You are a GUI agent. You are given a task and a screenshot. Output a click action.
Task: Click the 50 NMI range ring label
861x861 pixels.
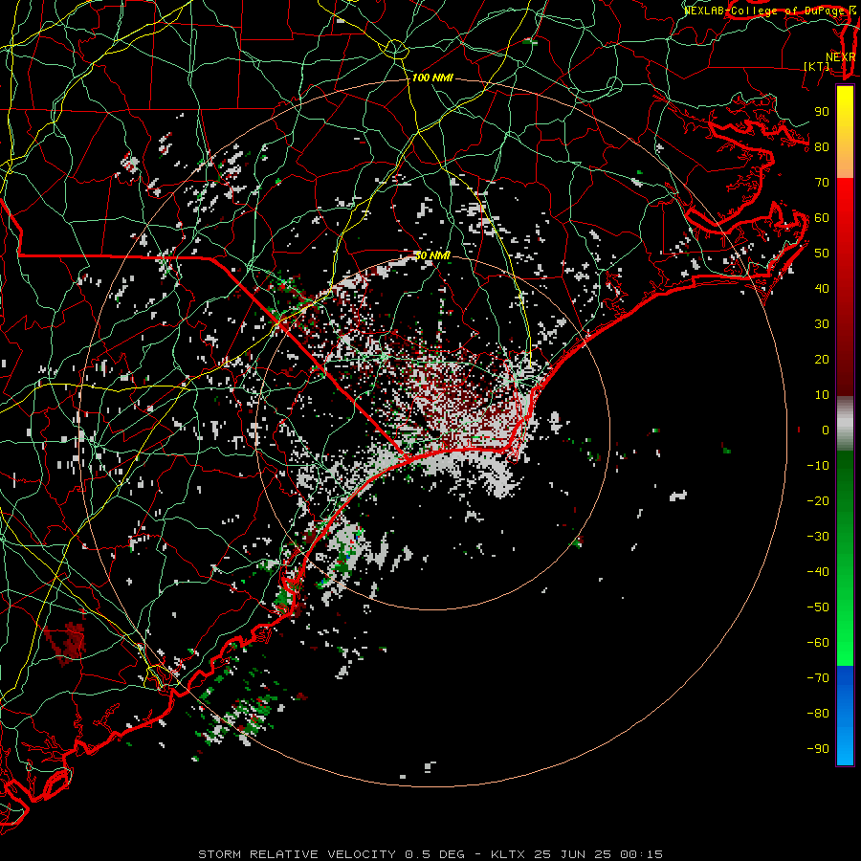pyautogui.click(x=432, y=255)
